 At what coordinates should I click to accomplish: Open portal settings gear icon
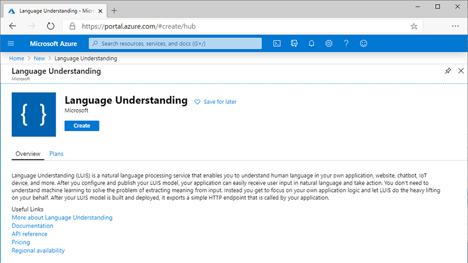329,43
